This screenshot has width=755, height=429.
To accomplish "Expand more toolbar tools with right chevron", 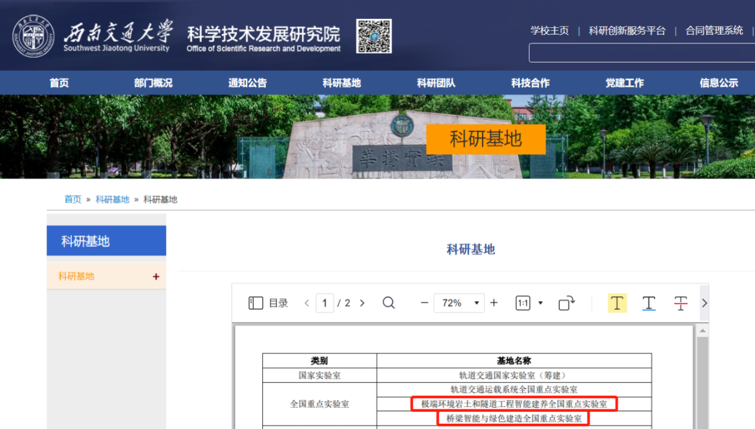I will pos(704,303).
